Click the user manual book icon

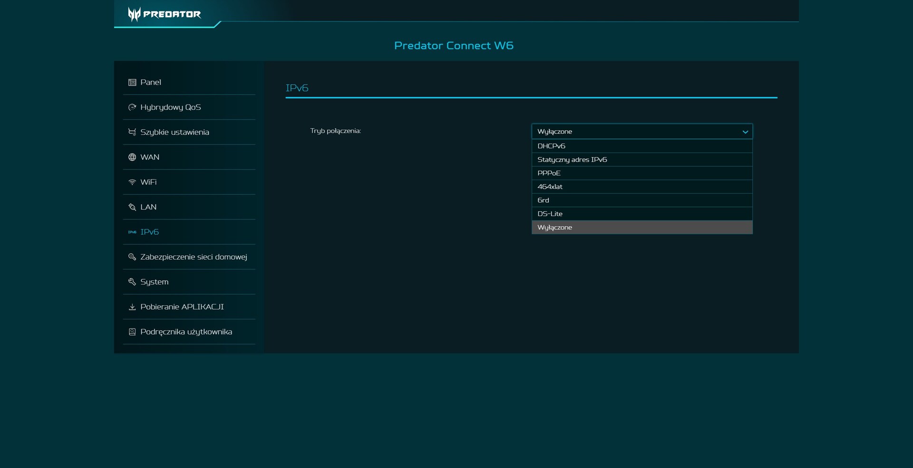[x=132, y=332]
